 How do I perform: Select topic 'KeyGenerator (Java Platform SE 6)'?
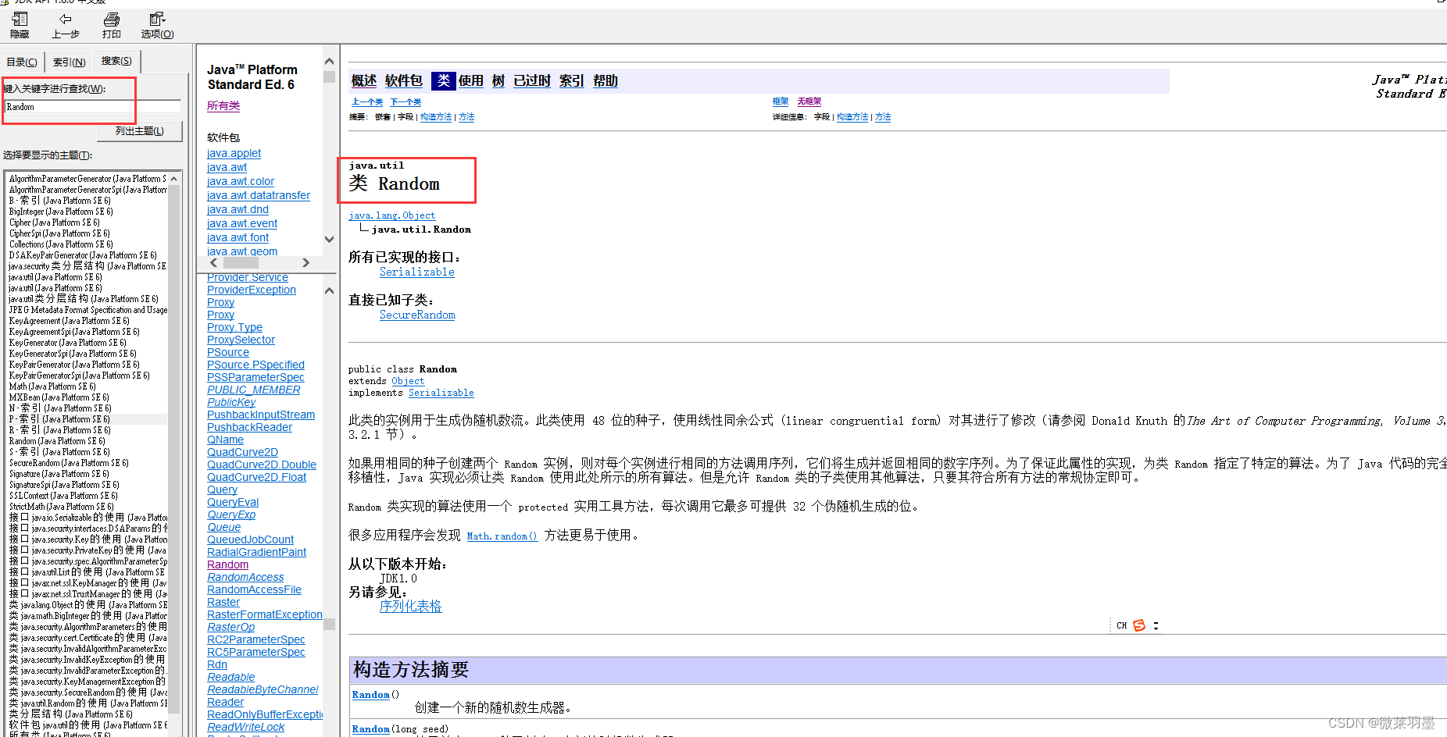(66, 343)
